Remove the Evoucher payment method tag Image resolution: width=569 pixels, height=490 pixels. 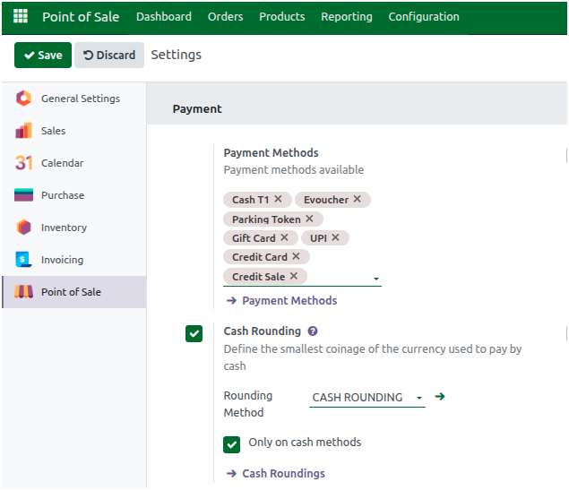pyautogui.click(x=357, y=199)
